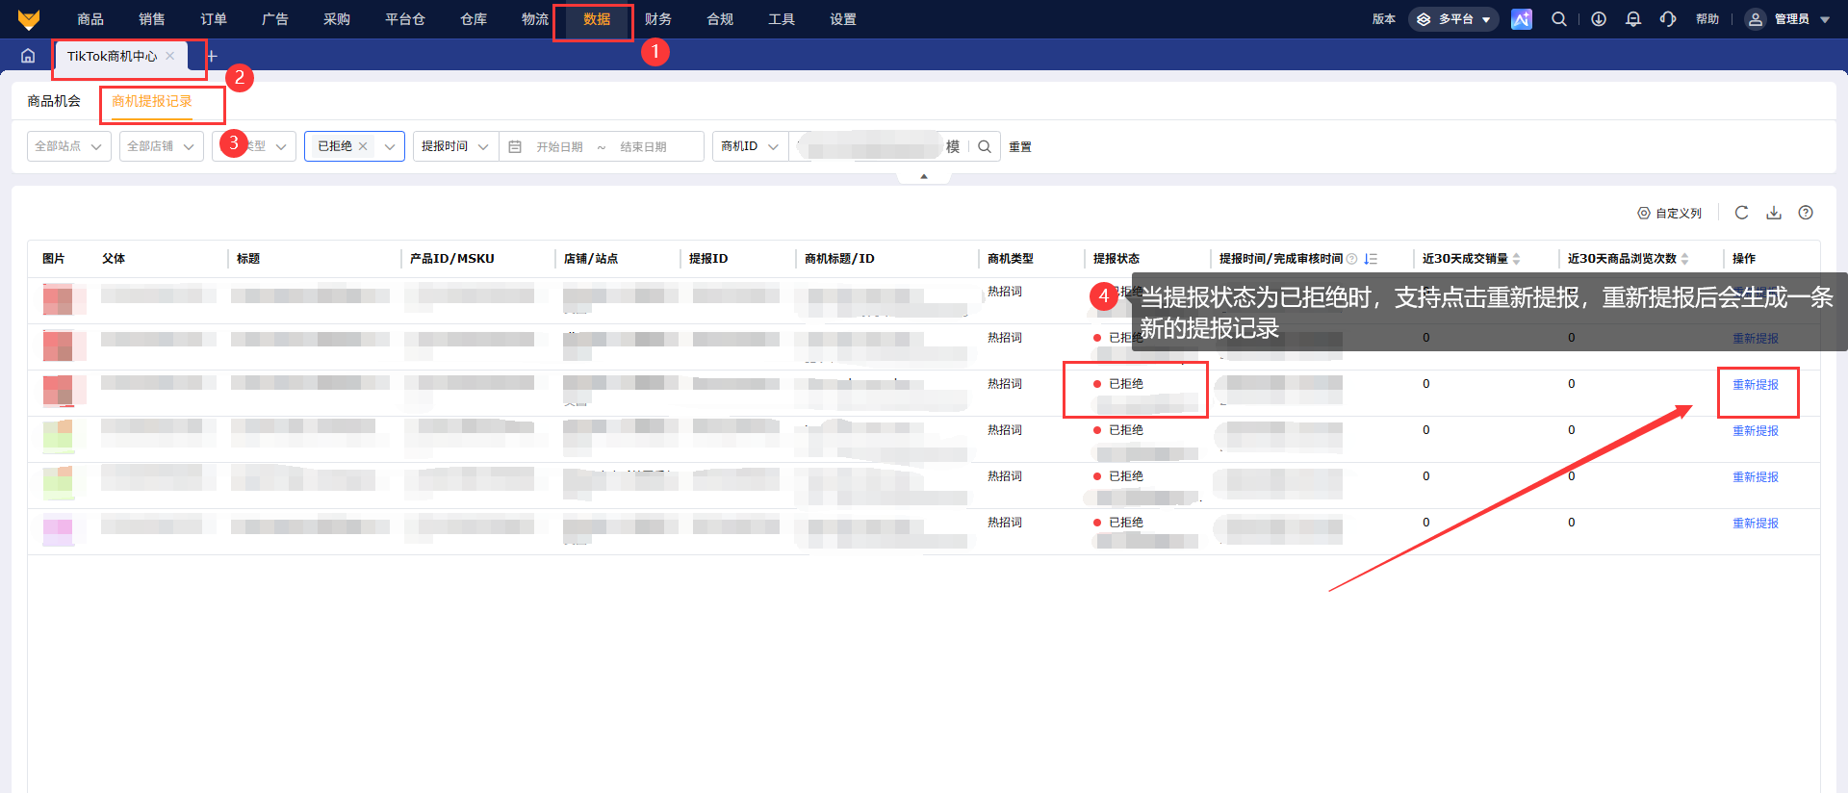Open 自定义列 column settings

point(1670,214)
